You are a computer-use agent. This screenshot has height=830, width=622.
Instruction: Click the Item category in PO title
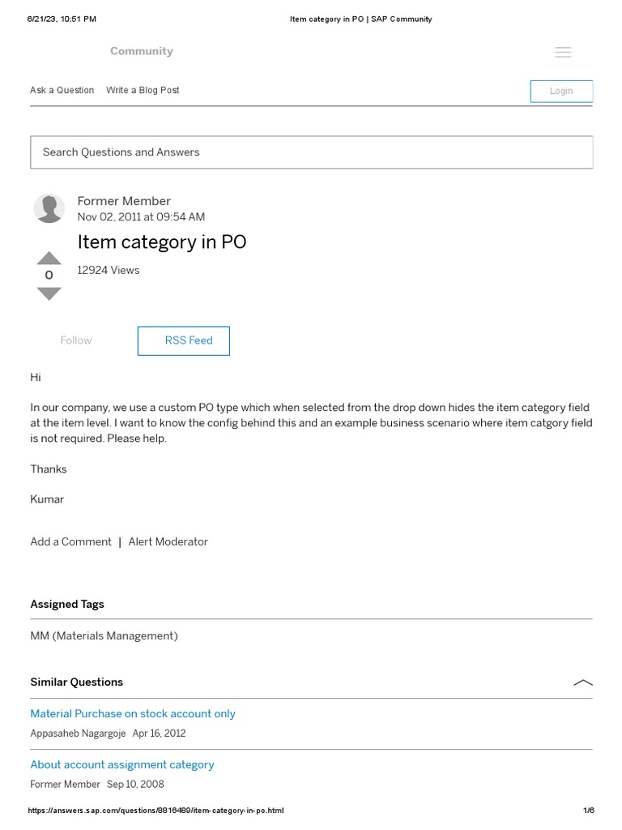click(162, 242)
